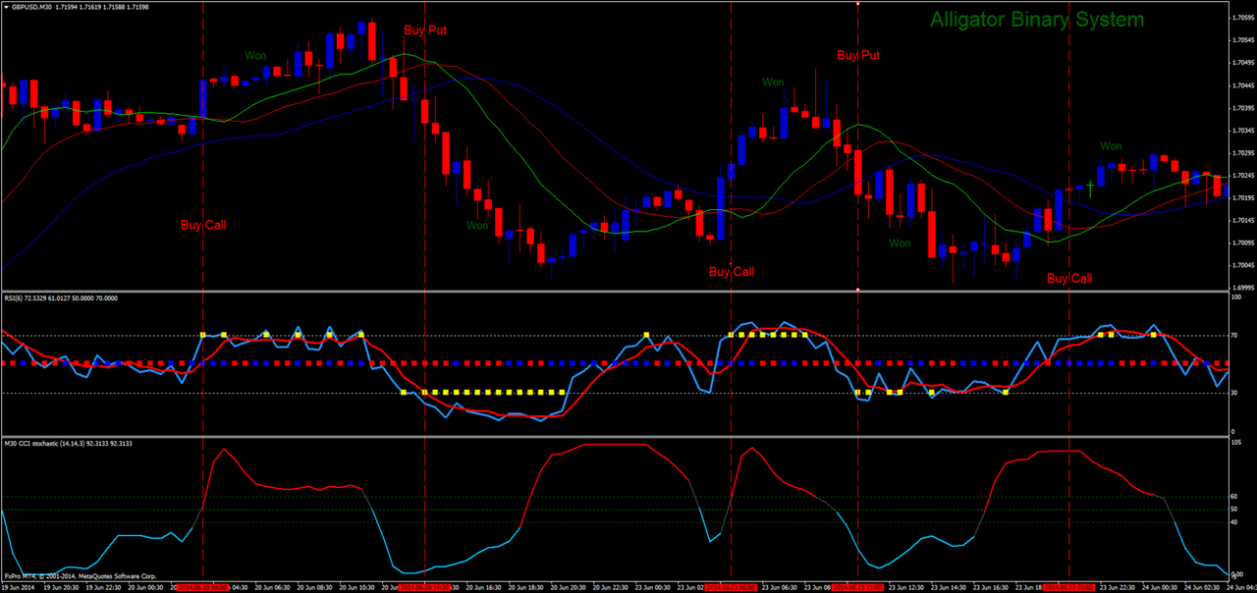
Task: Click the 1.70495 price scale value
Action: pyautogui.click(x=1242, y=63)
